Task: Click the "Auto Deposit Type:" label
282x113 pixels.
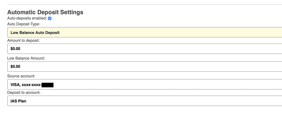Action: pyautogui.click(x=24, y=24)
